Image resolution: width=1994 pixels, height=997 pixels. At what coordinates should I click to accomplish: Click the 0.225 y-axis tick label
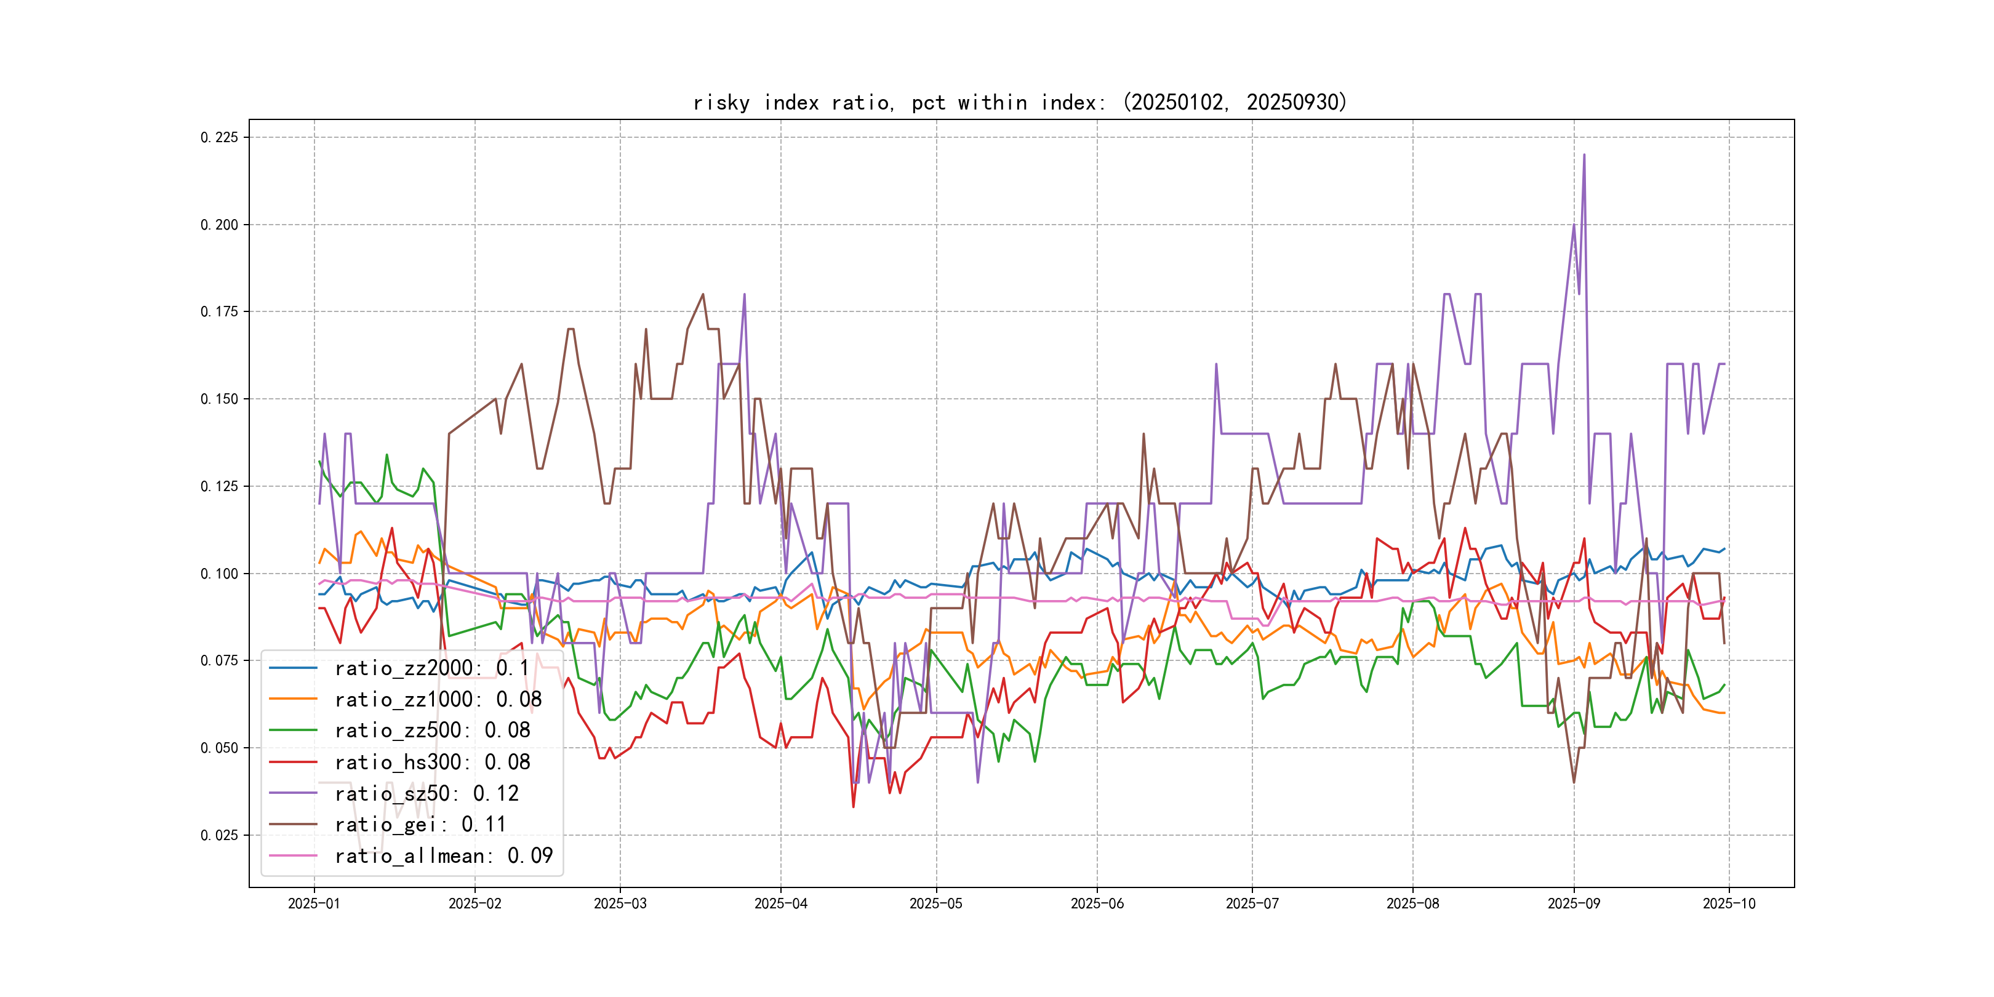[x=219, y=138]
